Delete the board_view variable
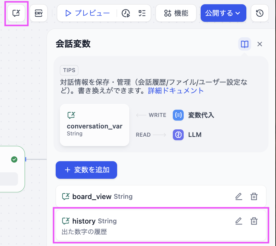 tap(254, 197)
